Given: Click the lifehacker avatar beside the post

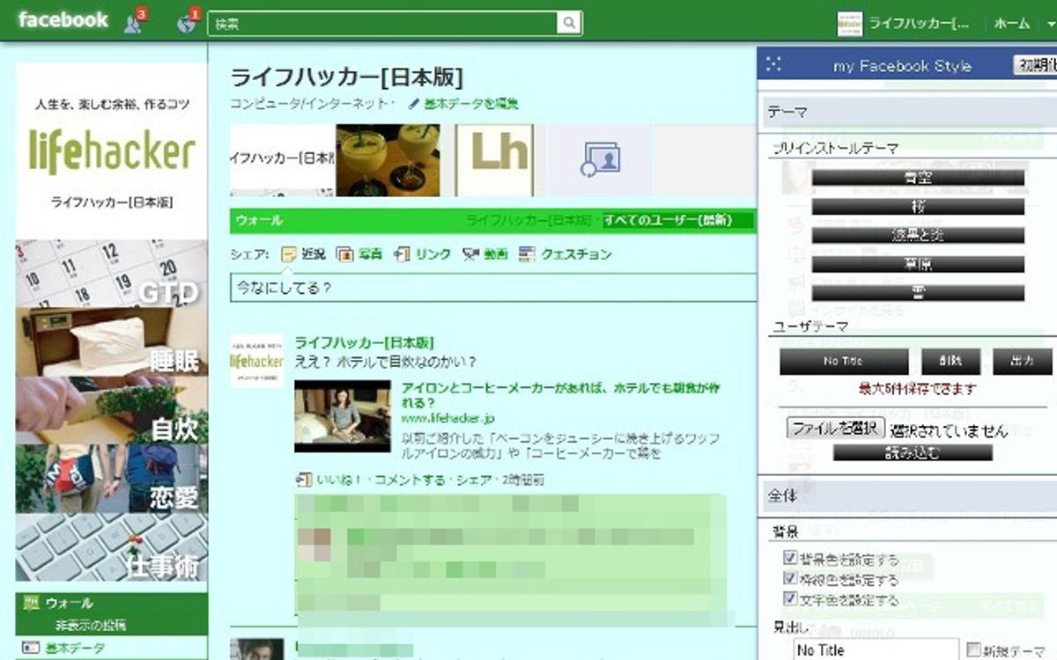Looking at the screenshot, I should pyautogui.click(x=256, y=361).
